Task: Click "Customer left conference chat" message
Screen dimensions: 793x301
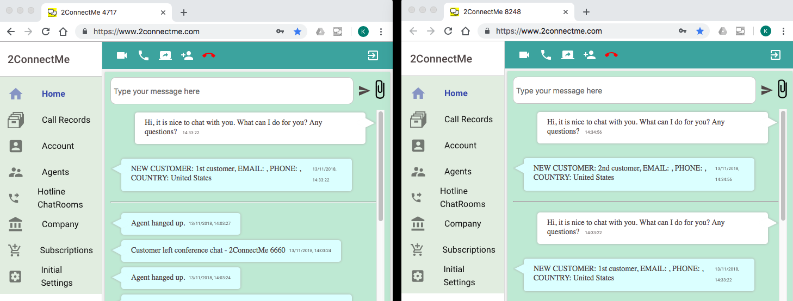Action: tap(231, 250)
